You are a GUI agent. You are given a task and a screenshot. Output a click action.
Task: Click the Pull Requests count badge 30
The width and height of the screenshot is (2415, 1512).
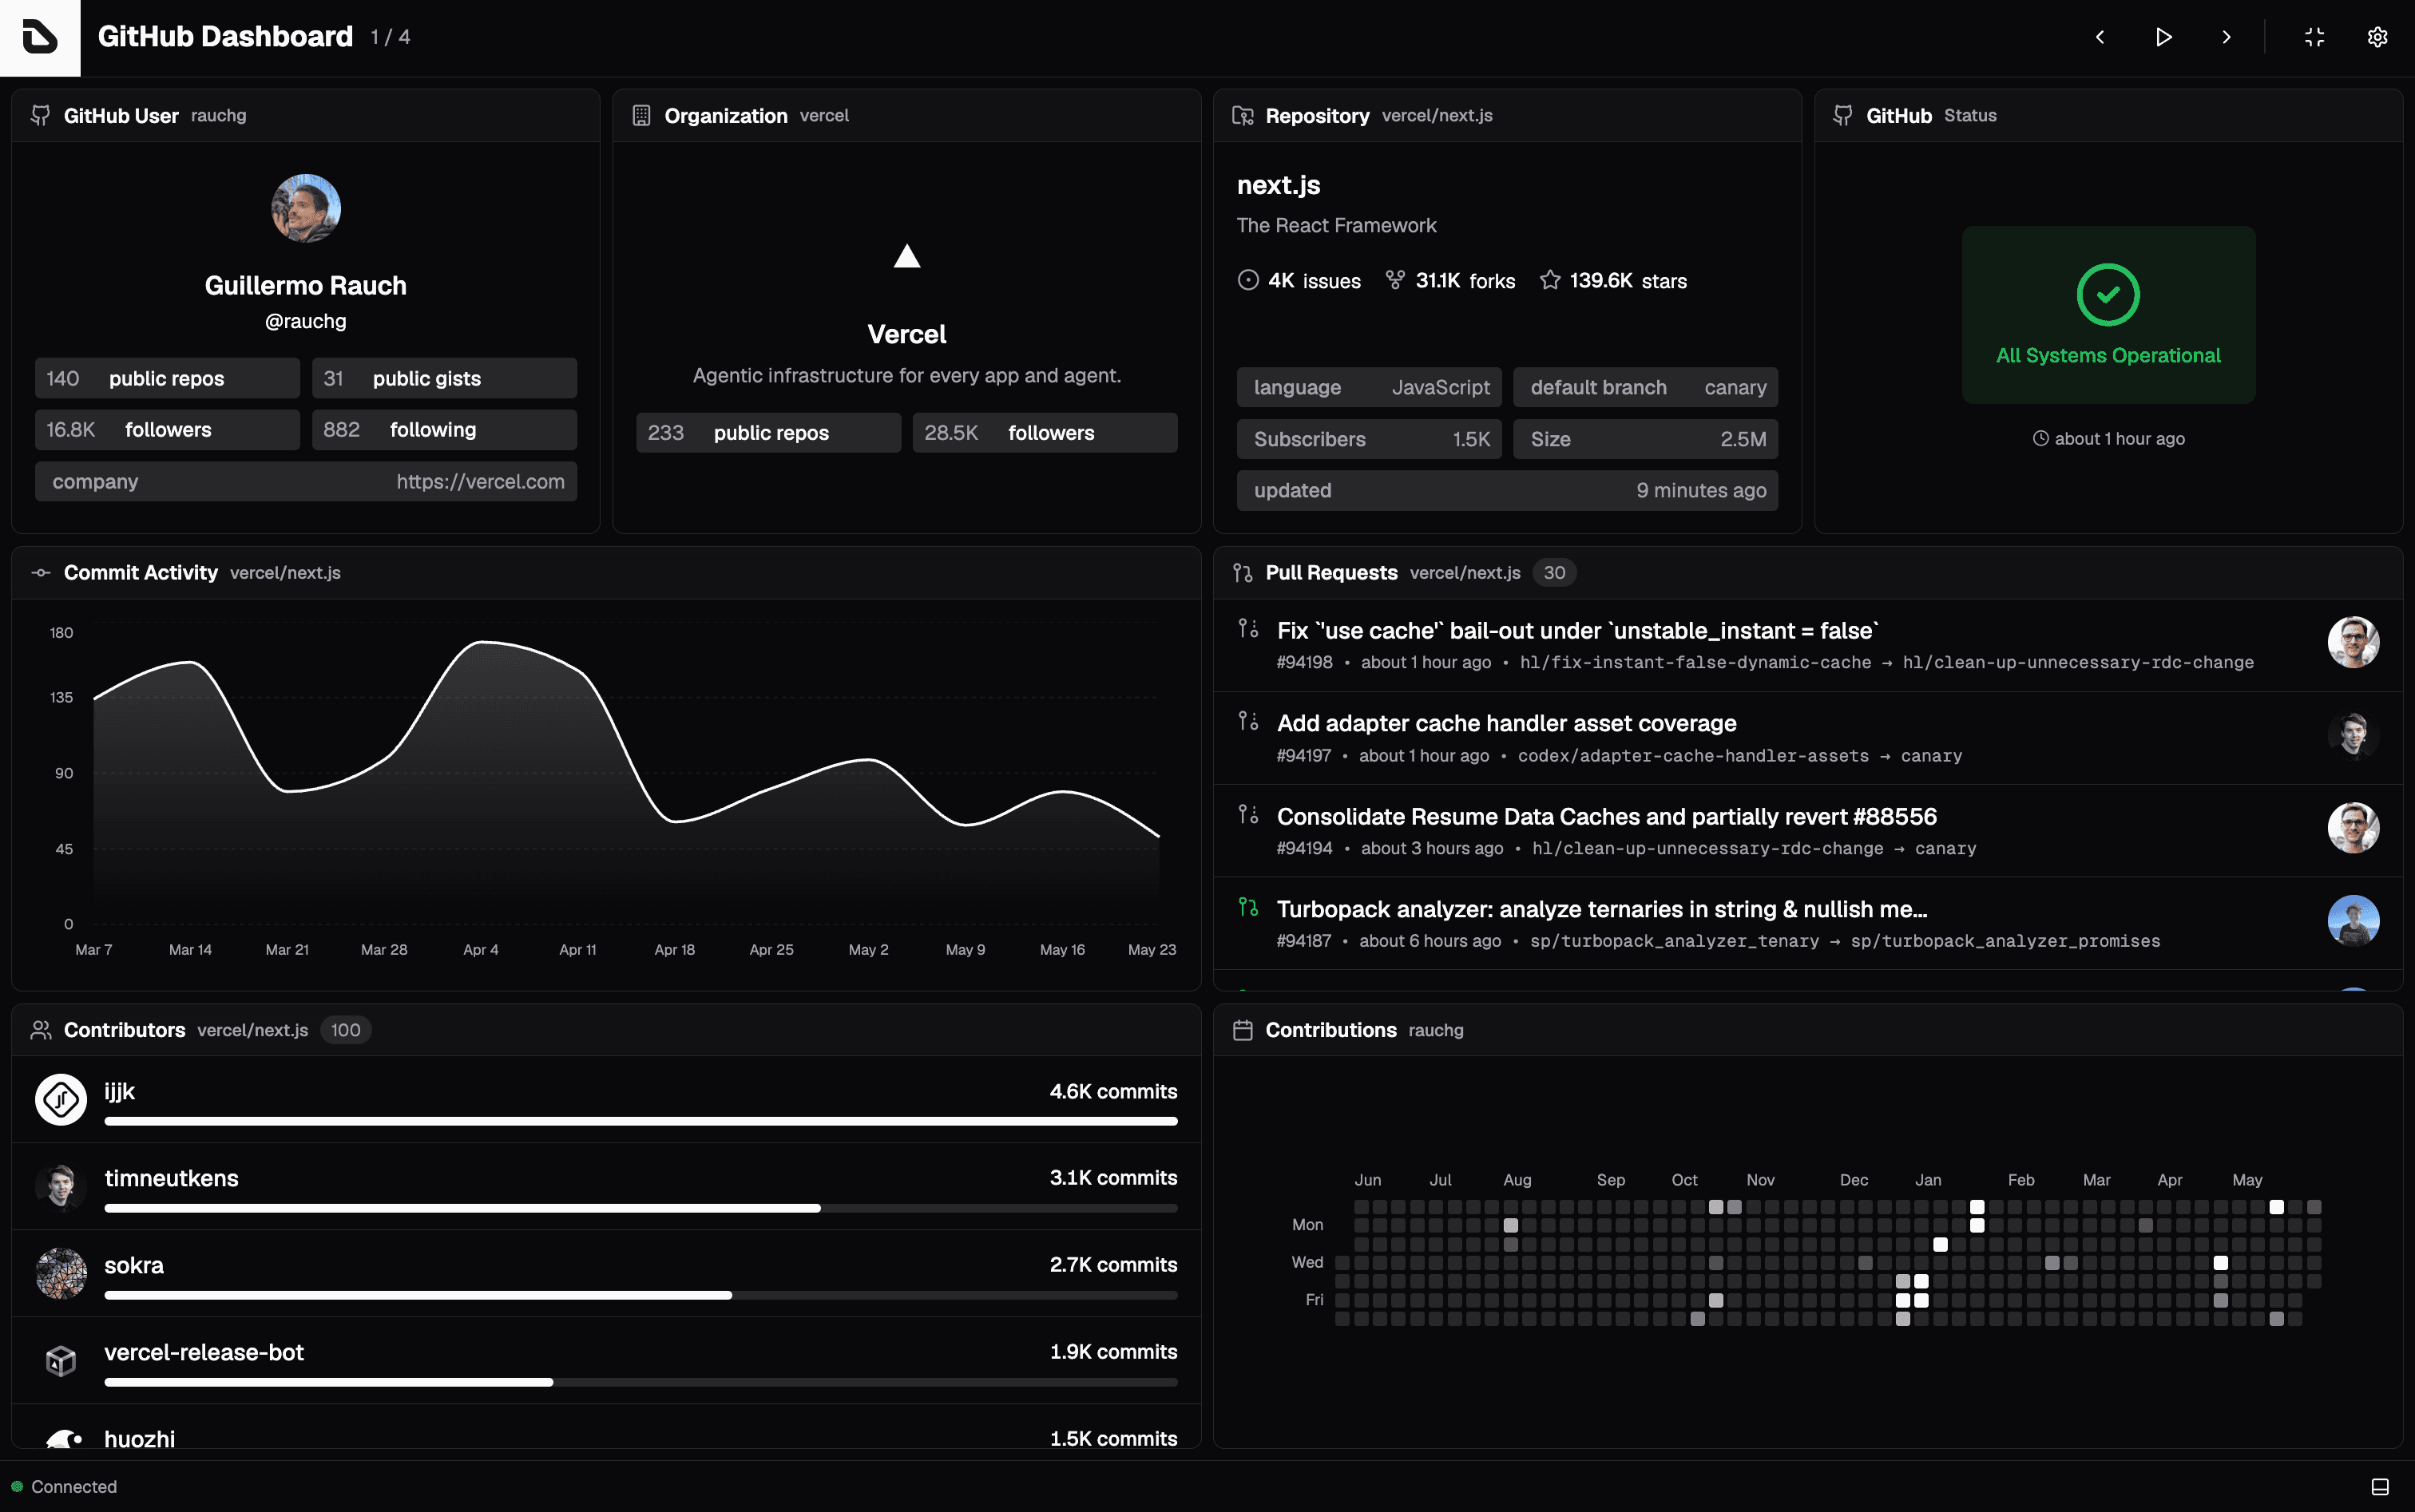(1553, 573)
